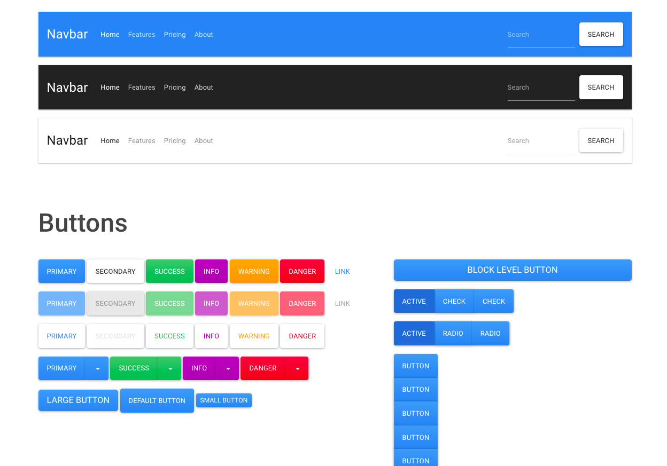
Task: Click SEARCH button in white navbar
Action: click(x=601, y=140)
